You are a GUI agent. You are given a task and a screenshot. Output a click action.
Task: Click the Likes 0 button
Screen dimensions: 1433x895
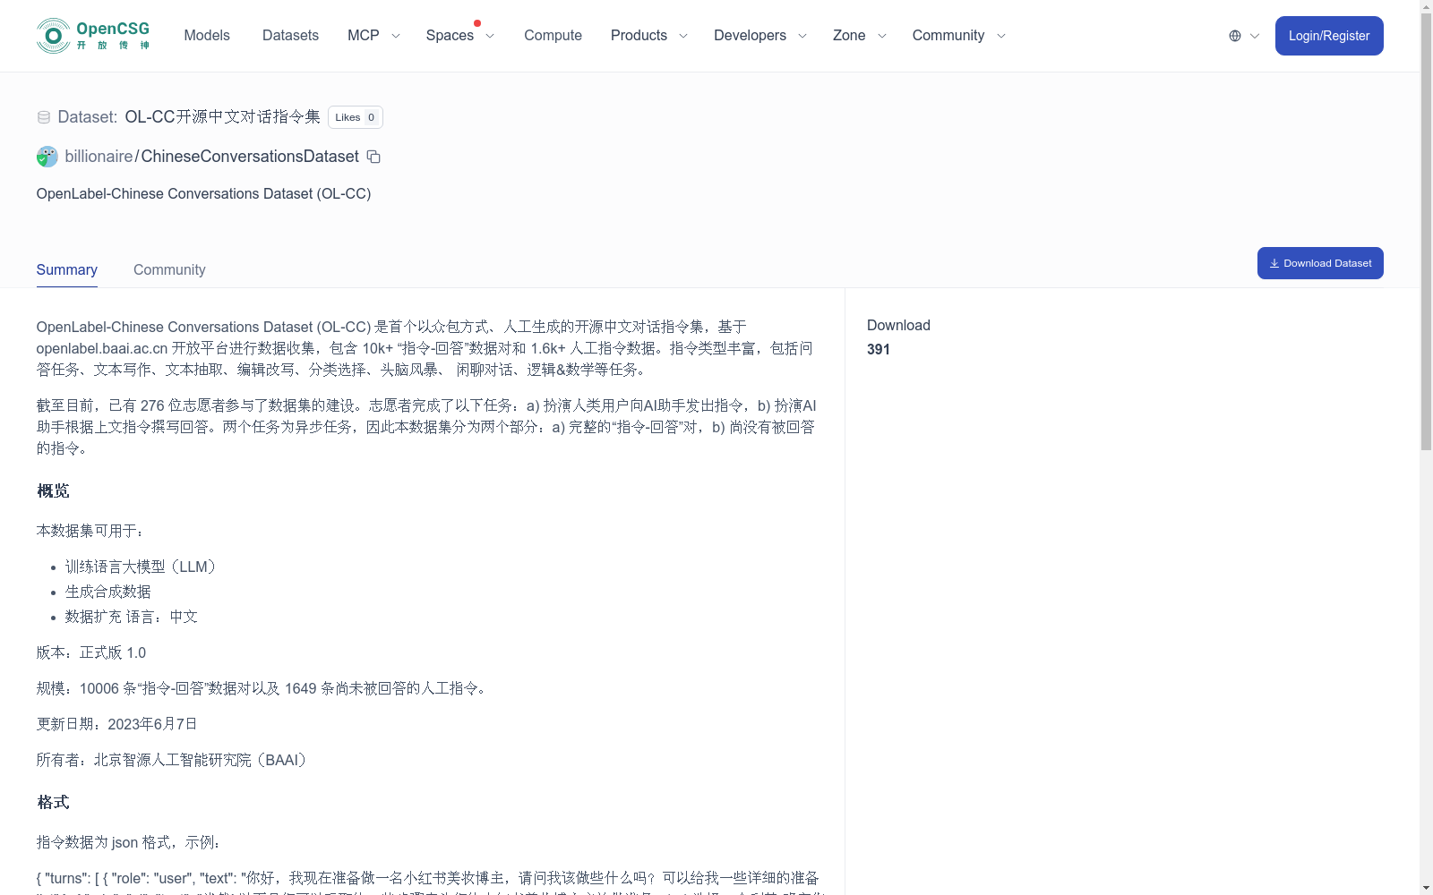tap(356, 117)
